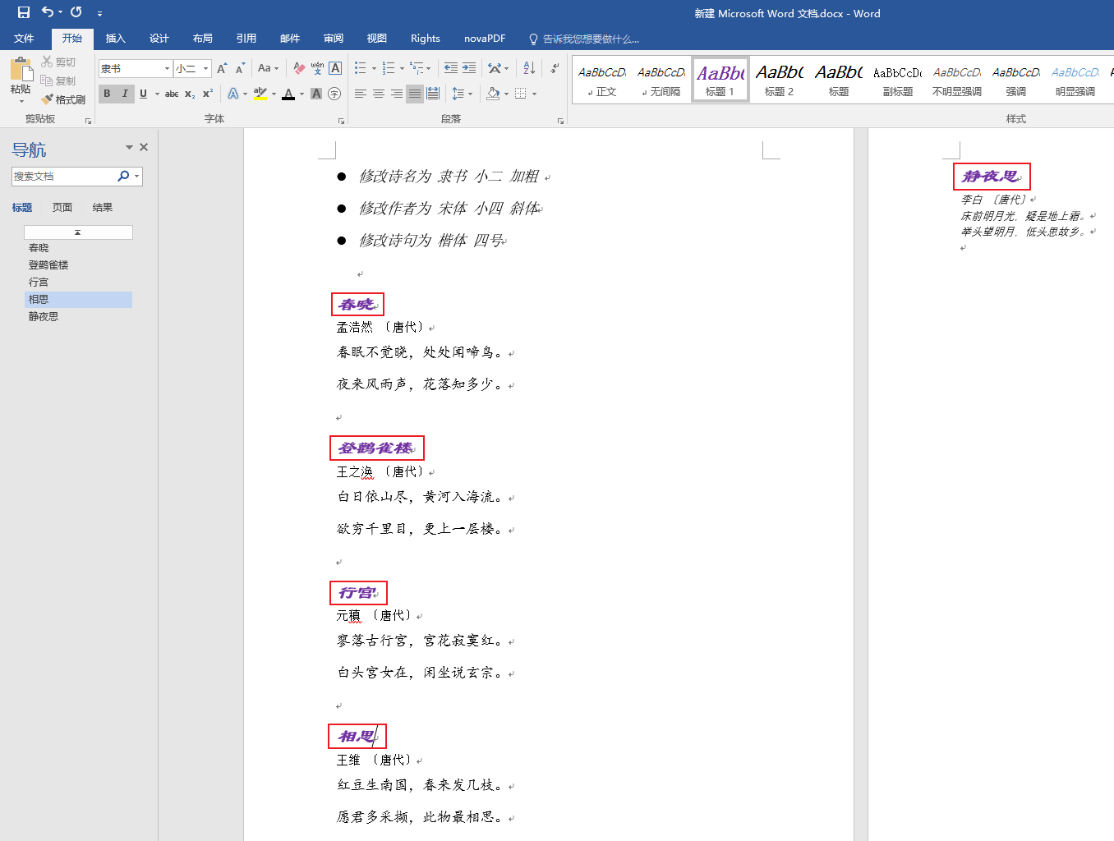Apply the 不明显强调 style
Image resolution: width=1114 pixels, height=841 pixels.
point(956,80)
